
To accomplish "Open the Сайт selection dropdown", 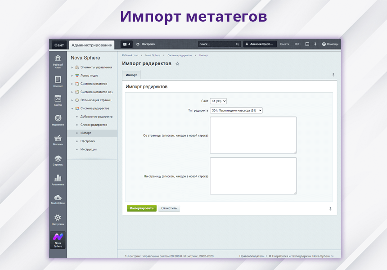I will 218,101.
